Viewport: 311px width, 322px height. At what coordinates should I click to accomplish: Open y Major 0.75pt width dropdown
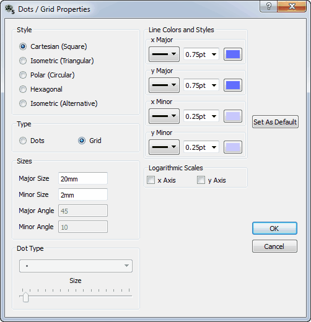tap(201, 85)
